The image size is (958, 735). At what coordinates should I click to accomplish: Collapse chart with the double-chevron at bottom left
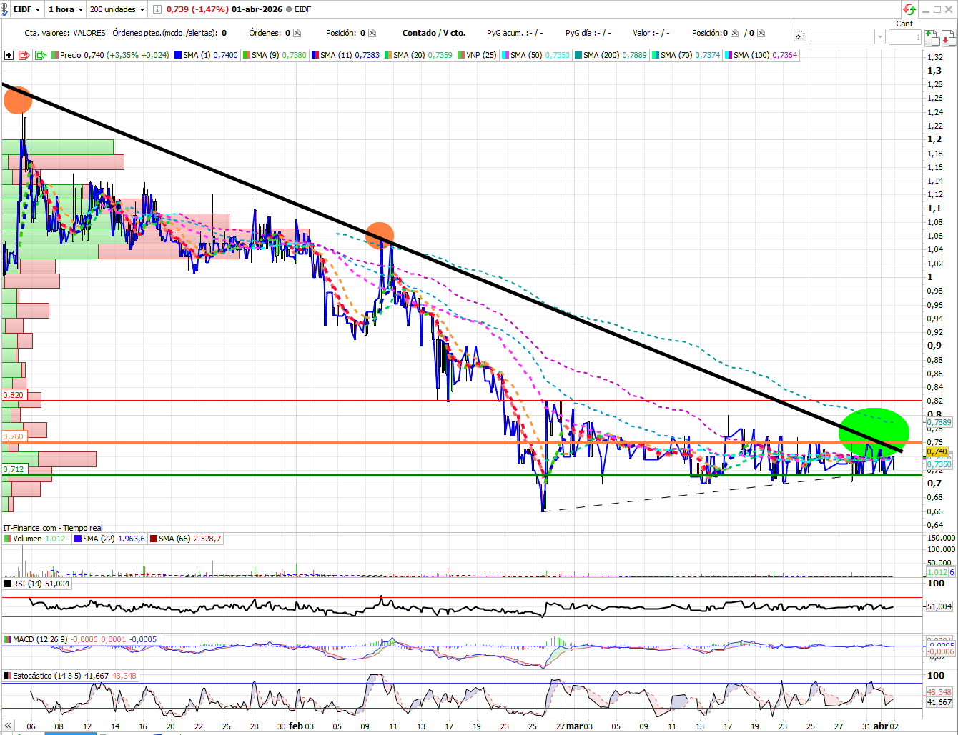coord(8,726)
